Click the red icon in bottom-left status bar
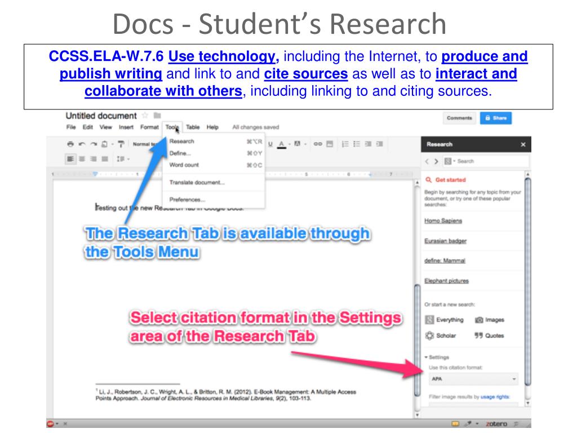Screen dimensions: 577x433 pos(50,424)
